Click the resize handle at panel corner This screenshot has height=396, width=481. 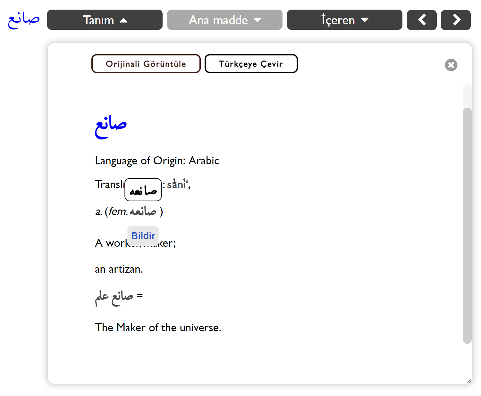click(x=469, y=381)
